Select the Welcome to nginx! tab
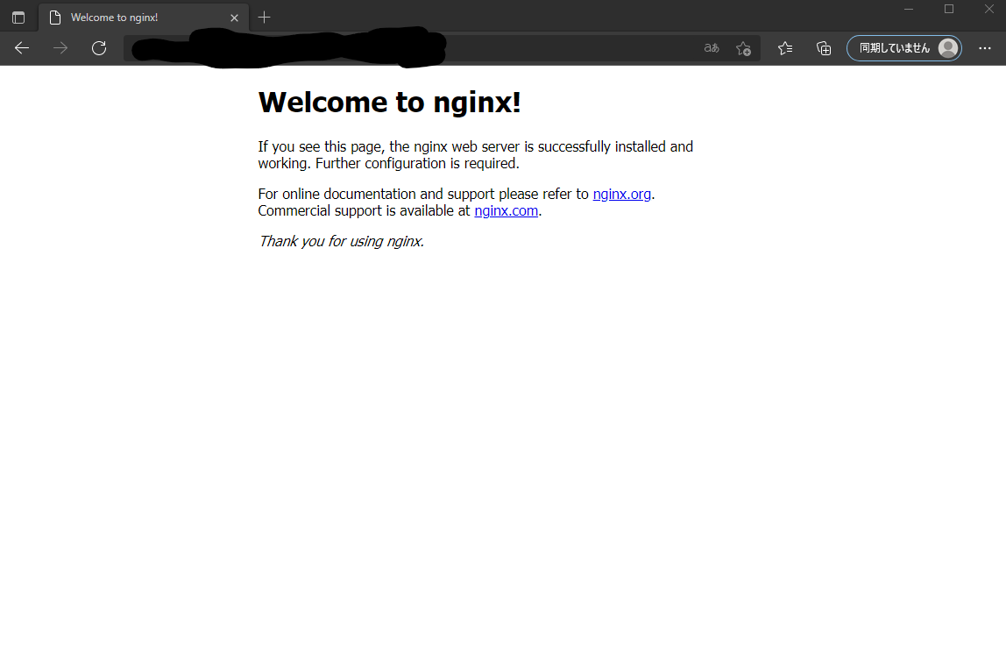This screenshot has width=1006, height=653. pyautogui.click(x=143, y=18)
